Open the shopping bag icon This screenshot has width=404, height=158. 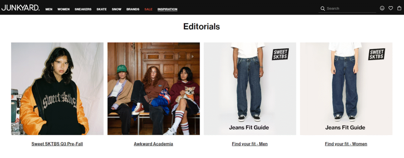pyautogui.click(x=399, y=8)
